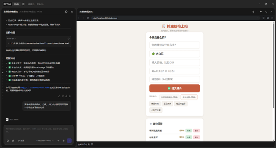Open the 大白菜 vegetable selector
Viewport: 276px width, 148px height.
click(174, 54)
